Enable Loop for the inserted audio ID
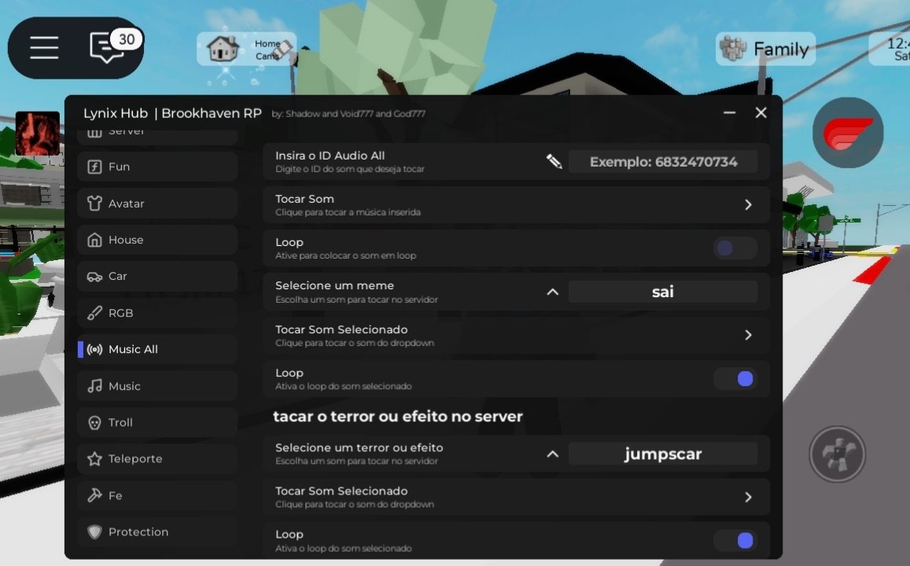The image size is (910, 566). click(x=735, y=248)
